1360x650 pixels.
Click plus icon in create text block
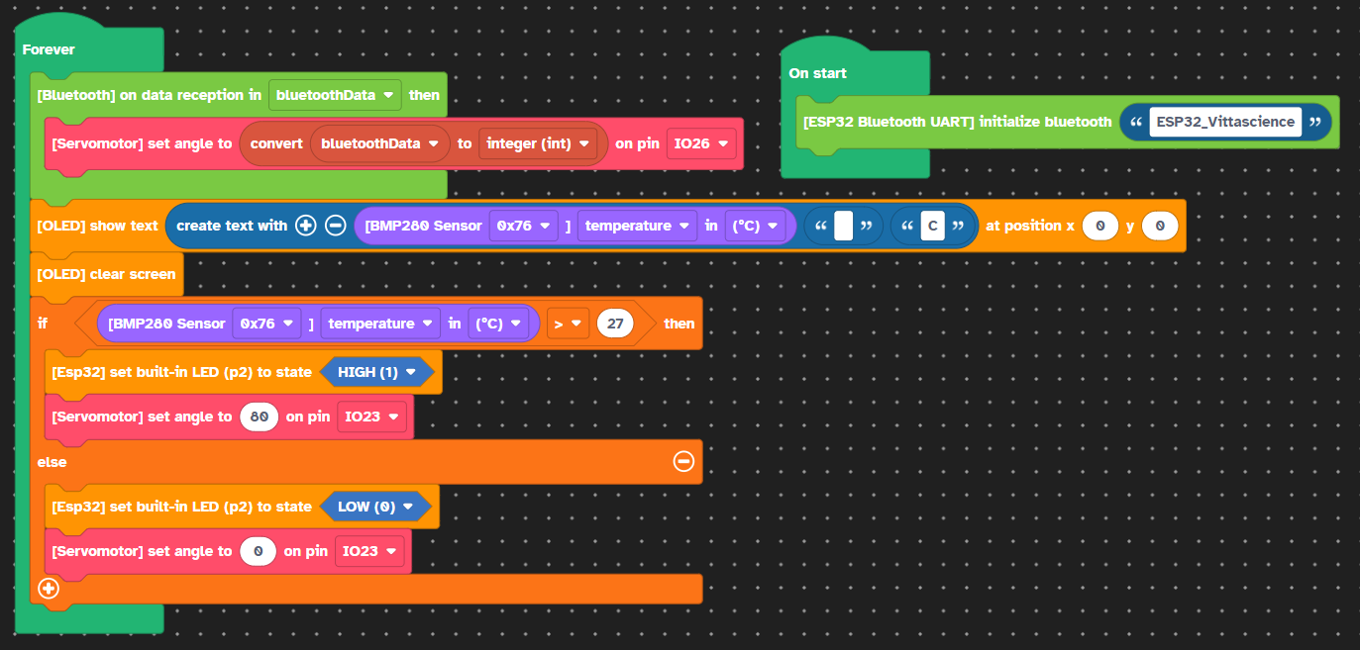[x=306, y=226]
